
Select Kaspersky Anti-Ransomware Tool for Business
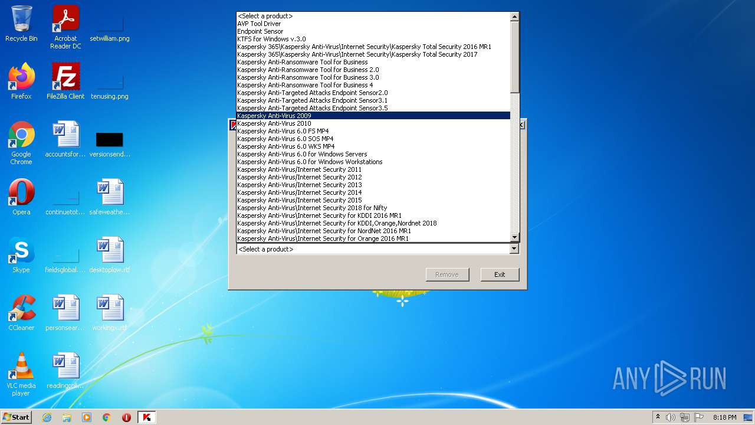[x=373, y=62]
